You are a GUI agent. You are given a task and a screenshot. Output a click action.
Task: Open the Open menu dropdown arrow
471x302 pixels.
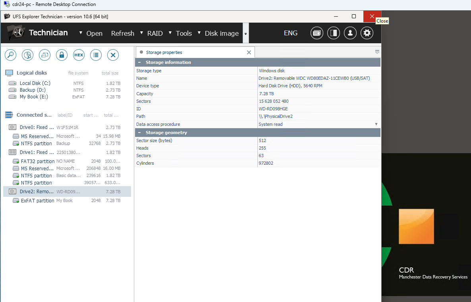(81, 33)
